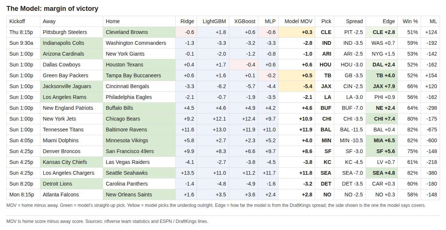Click the Away column header
The image size is (446, 230).
pos(71,21)
